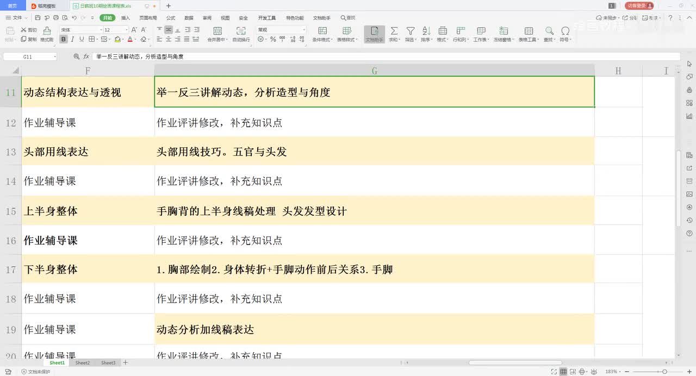Click the Print icon in quick access bar

pos(56,18)
